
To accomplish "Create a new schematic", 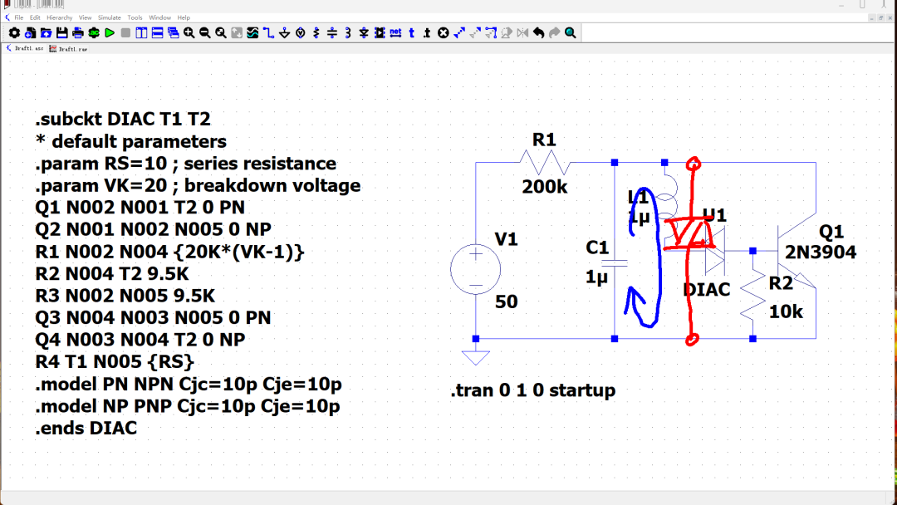I will point(31,33).
